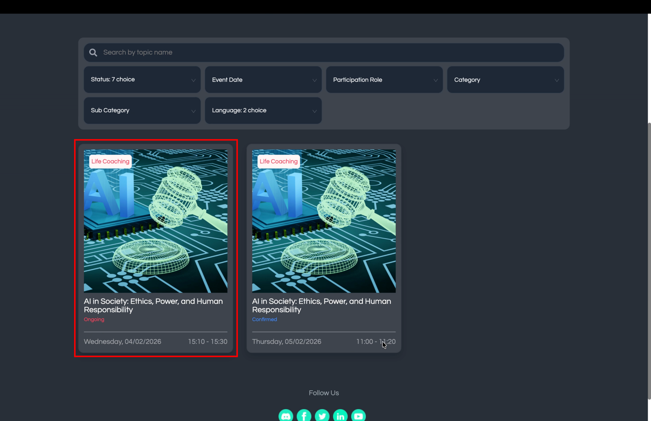651x421 pixels.
Task: Click Life Coaching badge on Confirmed card
Action: [x=278, y=161]
